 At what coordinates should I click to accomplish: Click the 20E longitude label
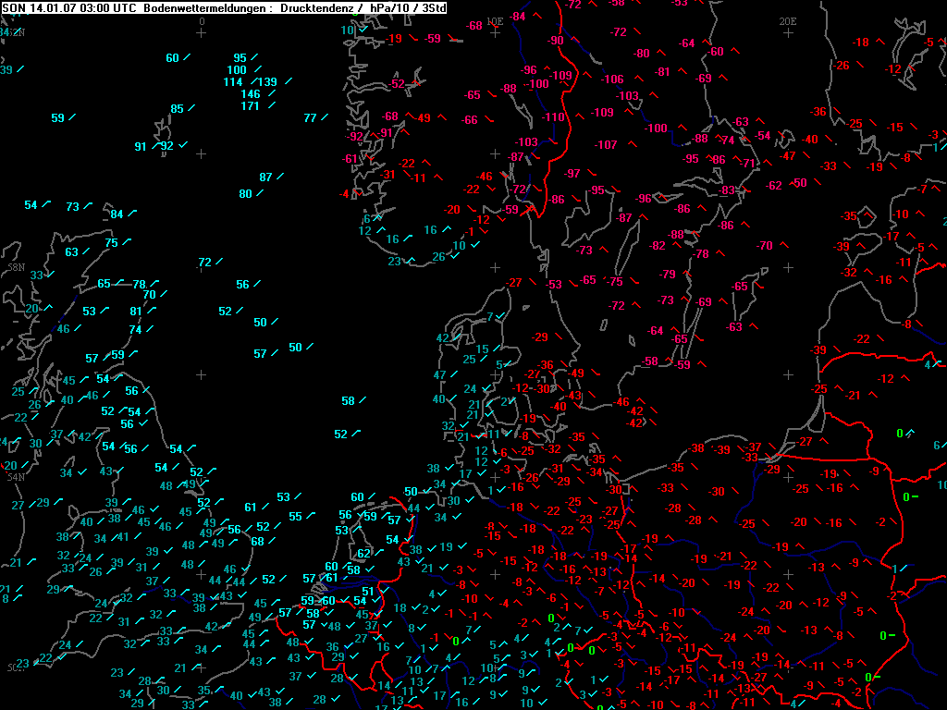(x=788, y=20)
